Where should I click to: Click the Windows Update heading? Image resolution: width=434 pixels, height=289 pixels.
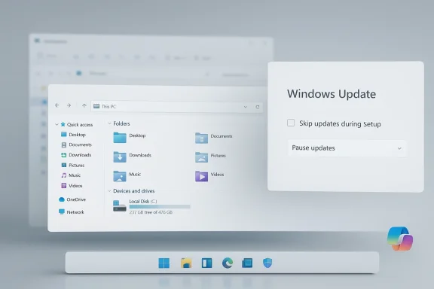point(332,94)
